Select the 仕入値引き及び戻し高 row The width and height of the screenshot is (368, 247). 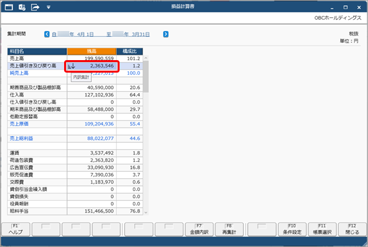tap(75, 102)
